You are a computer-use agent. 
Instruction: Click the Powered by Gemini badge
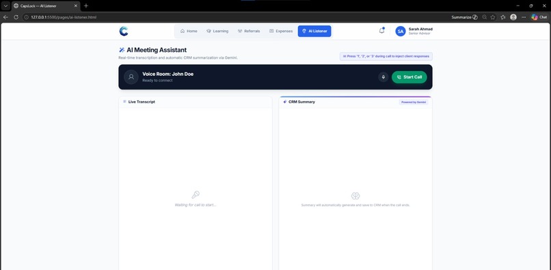click(414, 103)
